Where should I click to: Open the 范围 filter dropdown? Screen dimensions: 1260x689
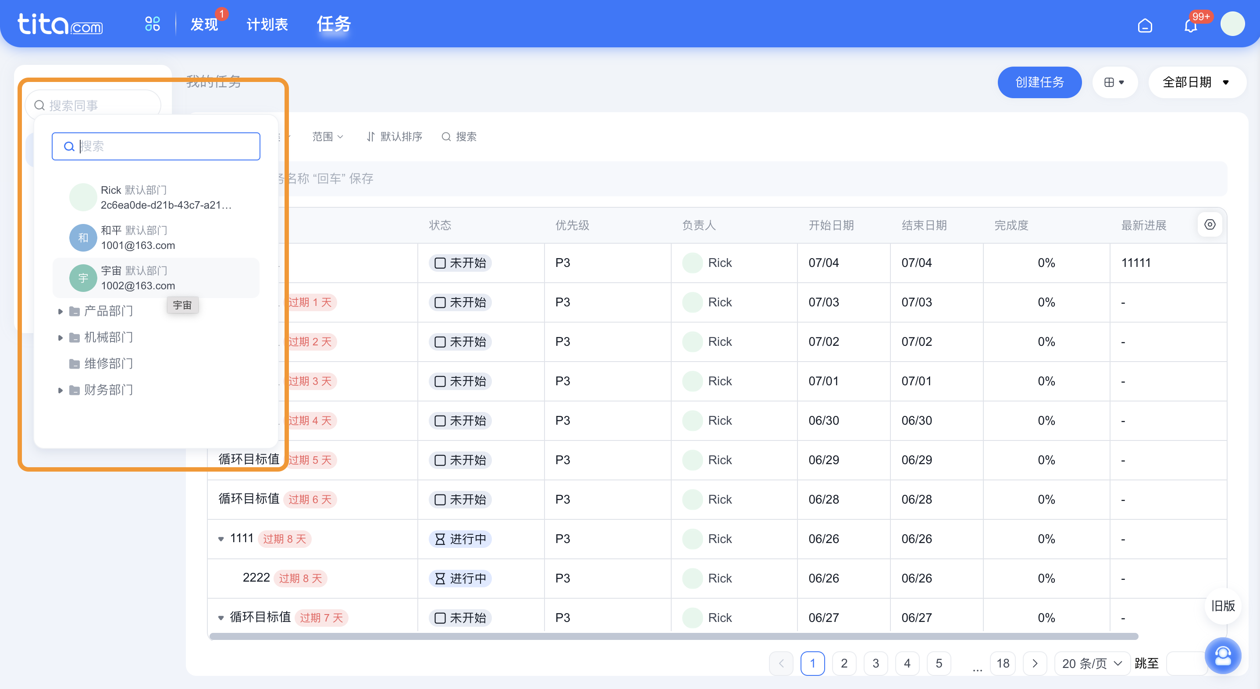(x=328, y=136)
